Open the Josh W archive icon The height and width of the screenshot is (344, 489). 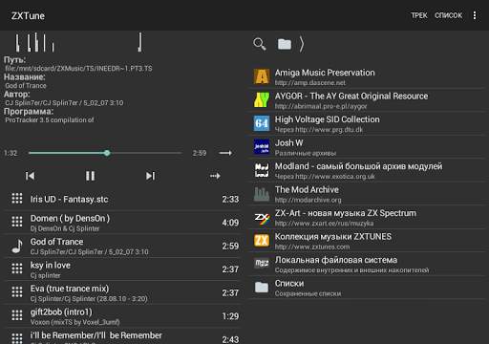pos(262,147)
